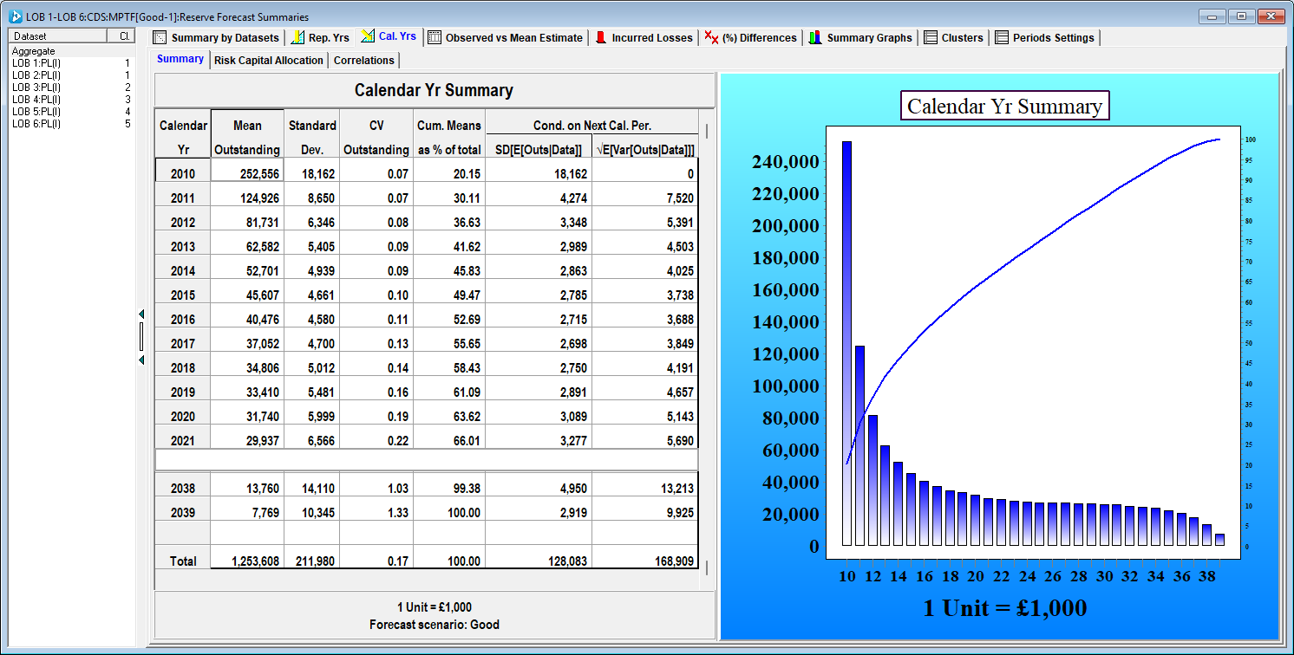The height and width of the screenshot is (655, 1294).
Task: Click the Cl. column header
Action: point(121,36)
